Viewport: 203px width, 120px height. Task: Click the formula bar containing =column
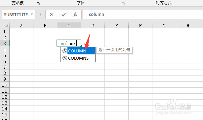[143, 15]
